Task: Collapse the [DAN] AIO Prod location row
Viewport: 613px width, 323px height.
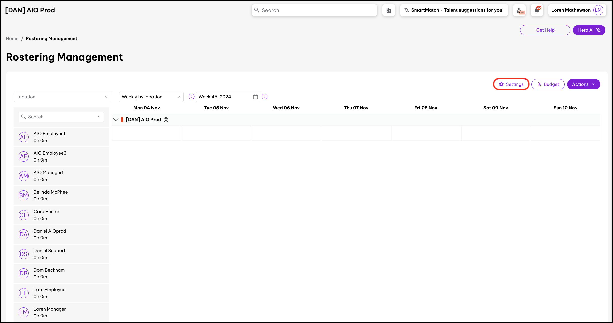Action: tap(116, 120)
